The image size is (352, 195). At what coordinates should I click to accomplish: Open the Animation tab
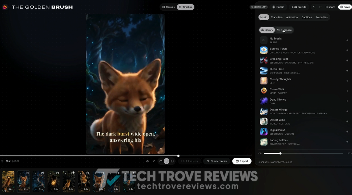292,17
